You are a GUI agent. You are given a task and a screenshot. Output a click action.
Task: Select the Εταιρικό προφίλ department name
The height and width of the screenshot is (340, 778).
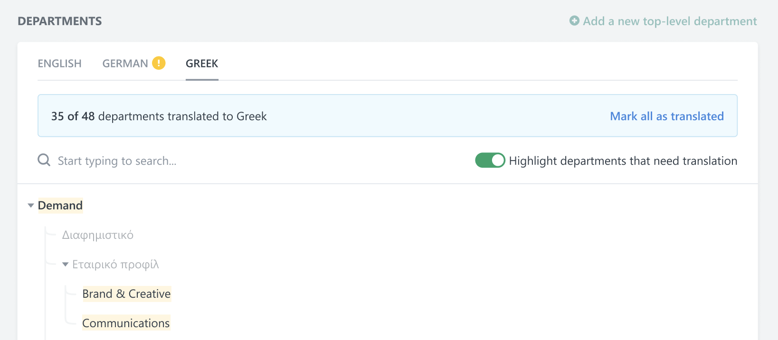pyautogui.click(x=115, y=264)
